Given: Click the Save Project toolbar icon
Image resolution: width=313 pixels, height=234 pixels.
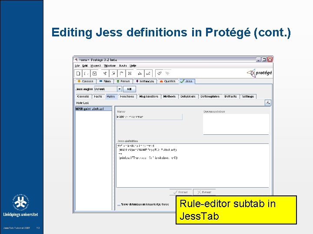Looking at the screenshot, I should (95, 73).
